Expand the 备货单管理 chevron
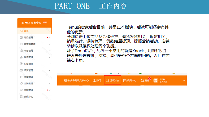209x117 pixels. click(50, 44)
